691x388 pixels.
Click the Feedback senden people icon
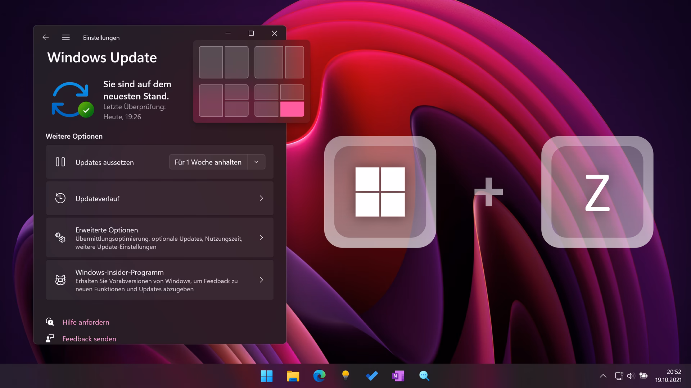tap(49, 338)
